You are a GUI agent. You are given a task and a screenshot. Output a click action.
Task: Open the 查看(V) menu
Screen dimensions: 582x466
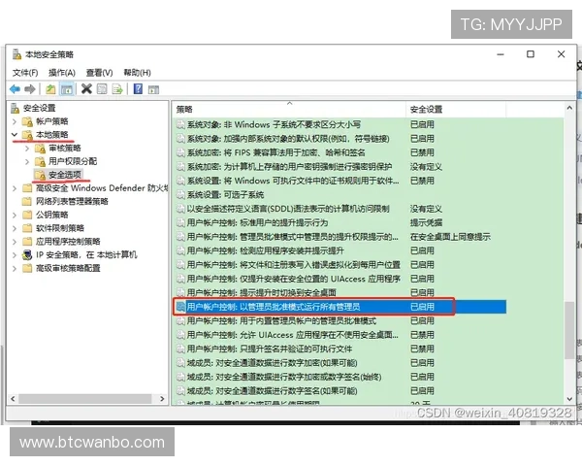click(100, 73)
